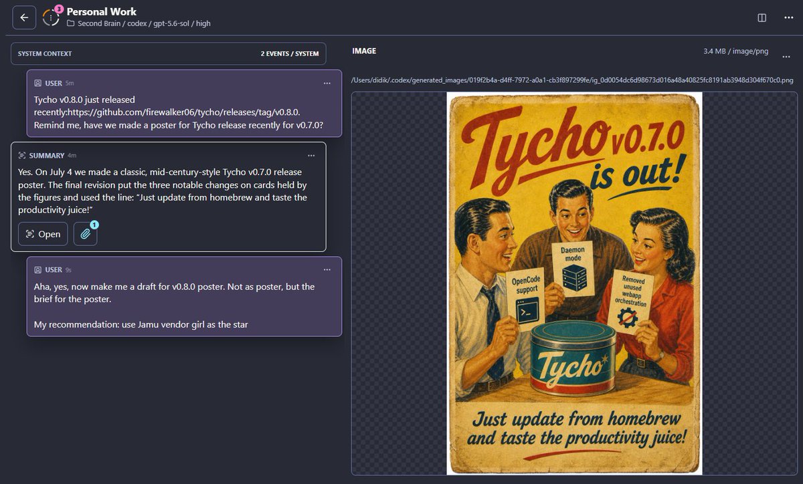Click the summary icon beside SUMMARY label

pos(22,155)
